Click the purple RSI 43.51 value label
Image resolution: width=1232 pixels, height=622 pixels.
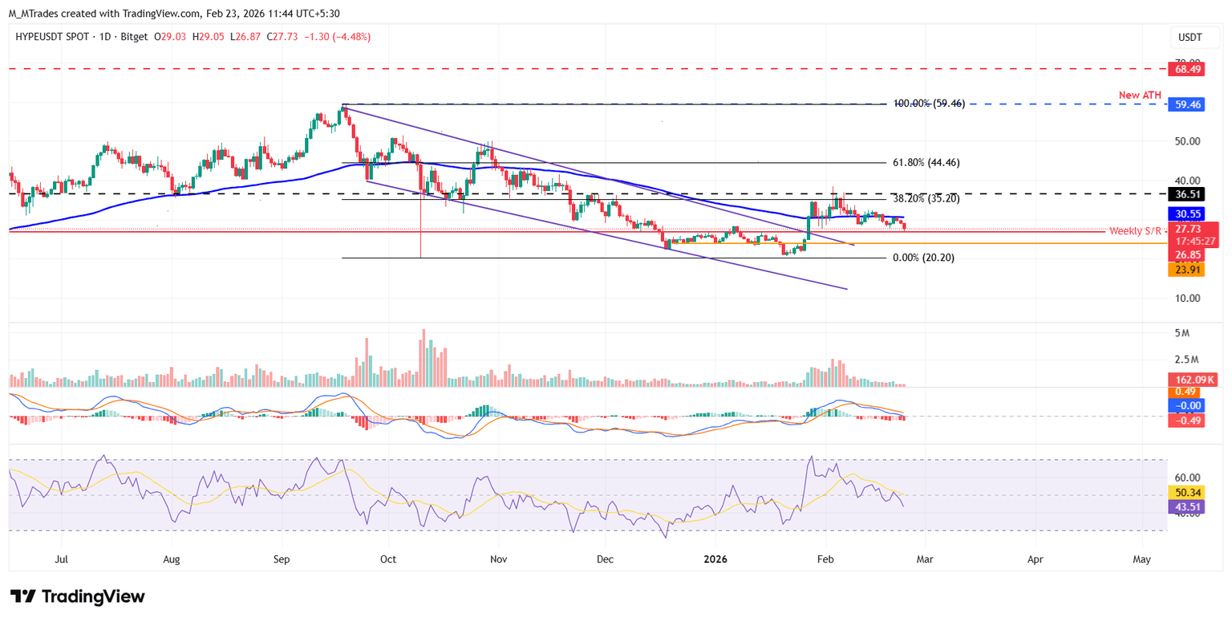click(x=1181, y=506)
